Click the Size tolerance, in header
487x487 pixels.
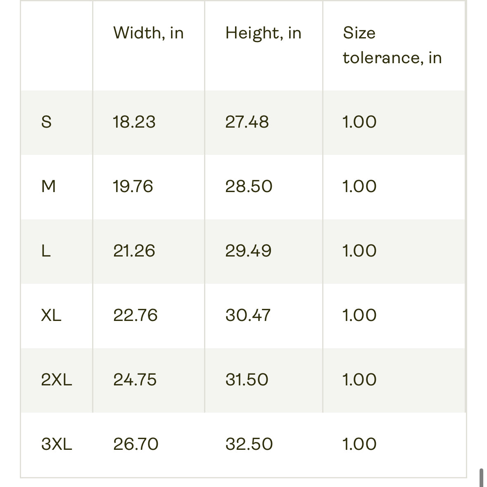point(392,45)
